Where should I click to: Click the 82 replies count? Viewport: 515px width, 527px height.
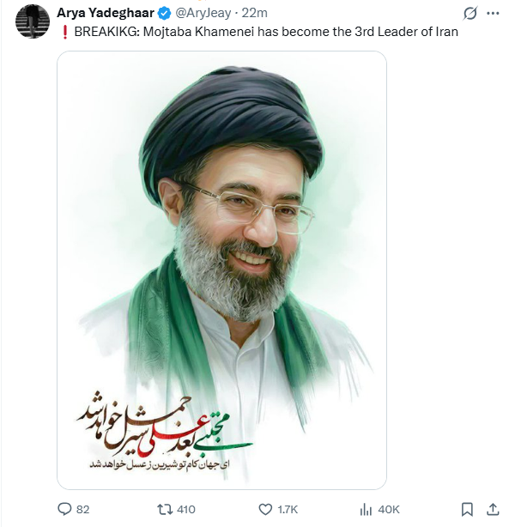pyautogui.click(x=82, y=510)
